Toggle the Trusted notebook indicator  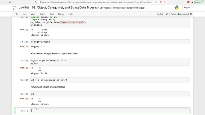tap(160, 14)
